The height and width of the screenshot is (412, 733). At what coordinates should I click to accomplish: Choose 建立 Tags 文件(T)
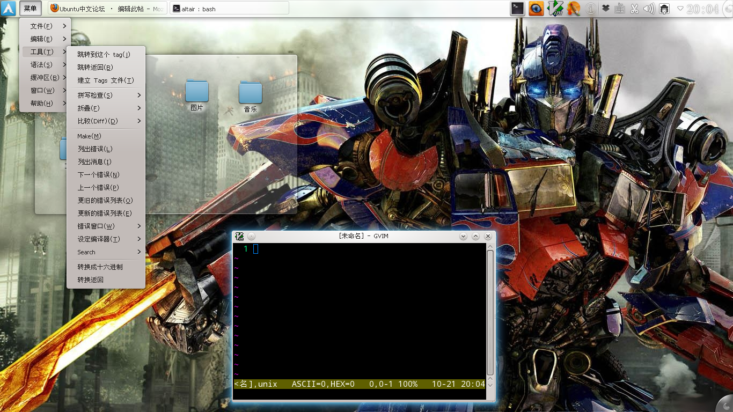pyautogui.click(x=106, y=80)
